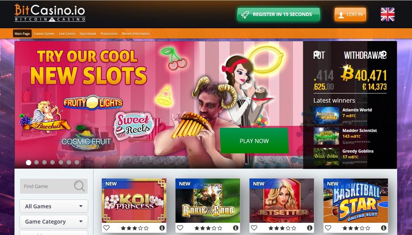Open info icon for Jetsetter game
The height and width of the screenshot is (235, 412).
click(310, 228)
